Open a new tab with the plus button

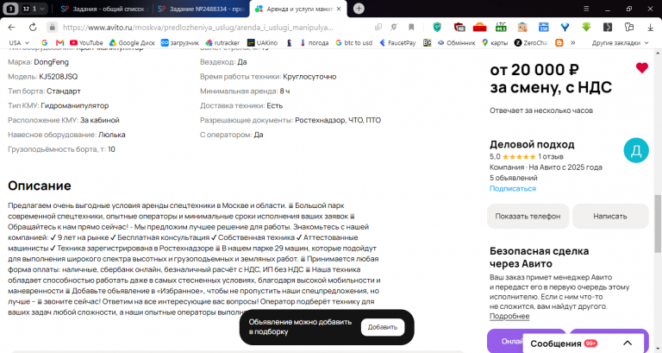359,9
